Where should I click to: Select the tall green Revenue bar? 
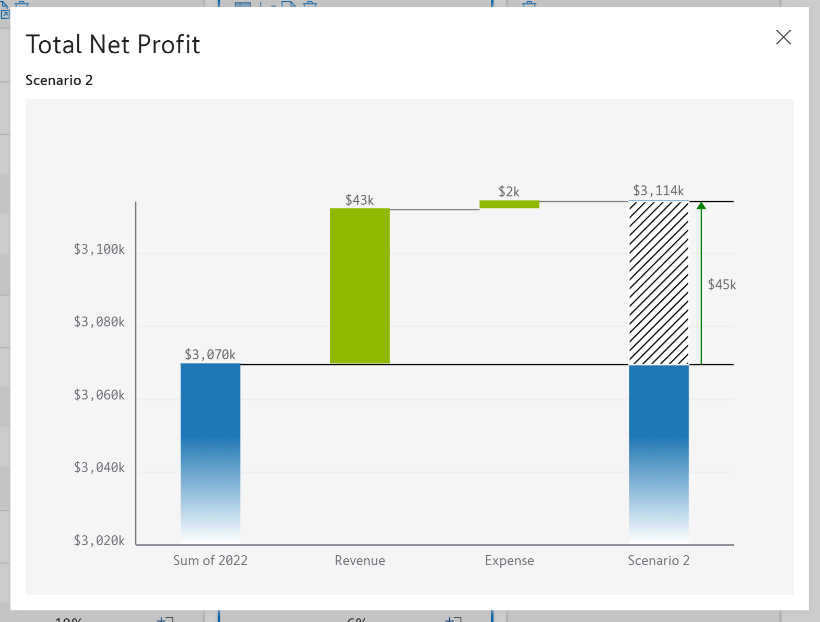[360, 286]
